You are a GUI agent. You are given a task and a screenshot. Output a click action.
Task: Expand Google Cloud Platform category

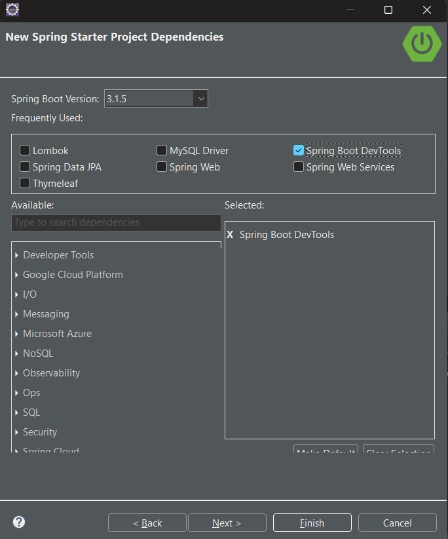(16, 275)
